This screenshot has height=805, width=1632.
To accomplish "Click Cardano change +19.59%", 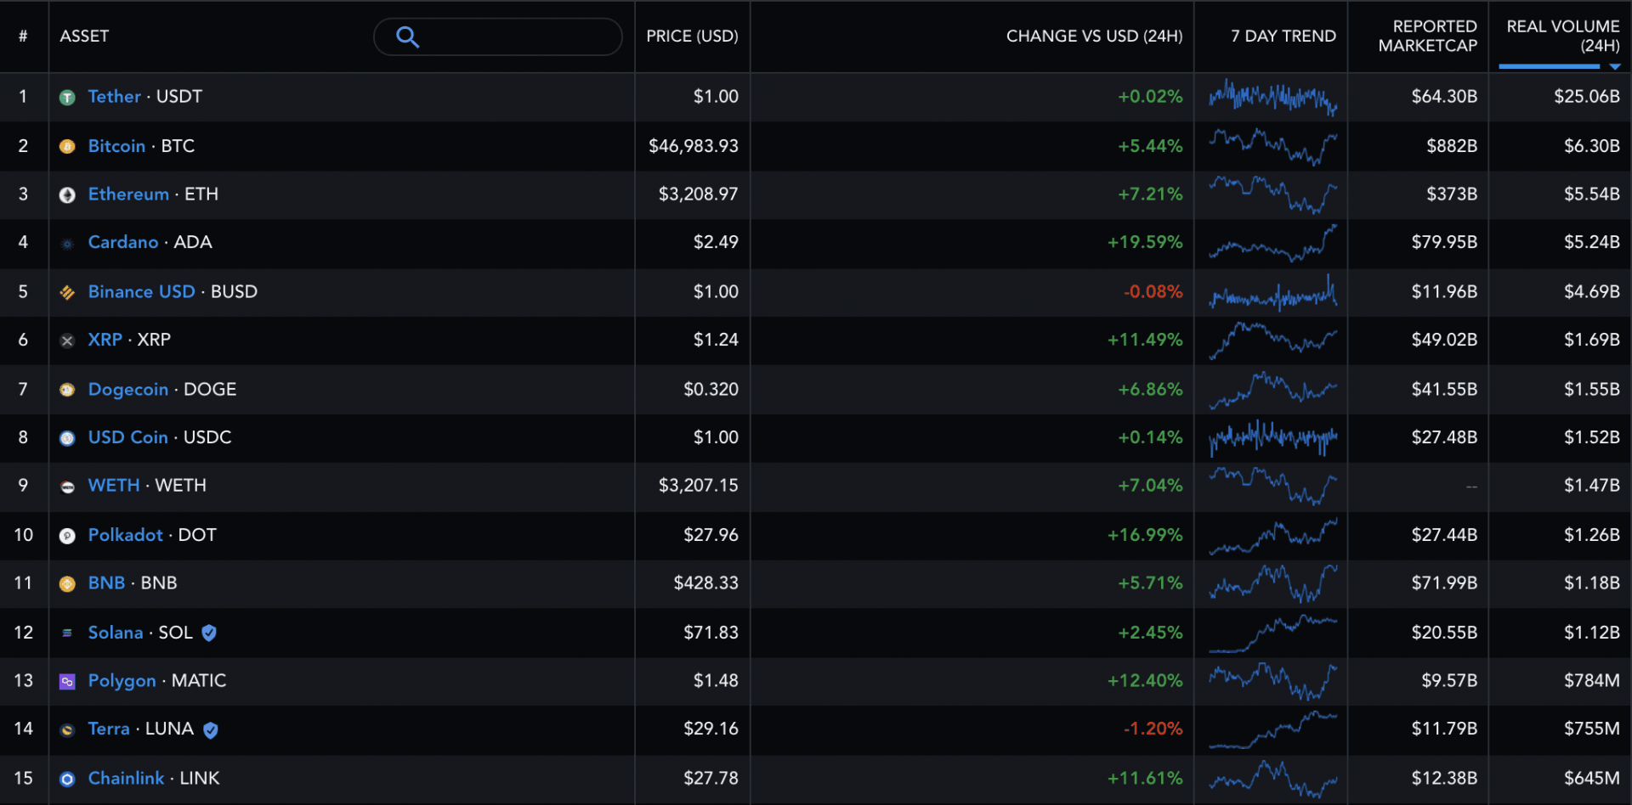I will tap(1145, 243).
